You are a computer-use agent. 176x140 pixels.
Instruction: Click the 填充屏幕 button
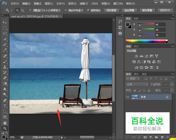coord(147,10)
